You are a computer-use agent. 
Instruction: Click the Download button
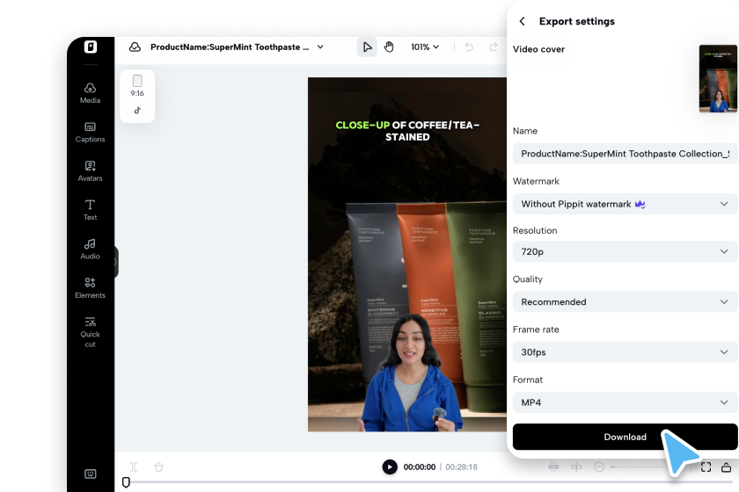click(625, 437)
